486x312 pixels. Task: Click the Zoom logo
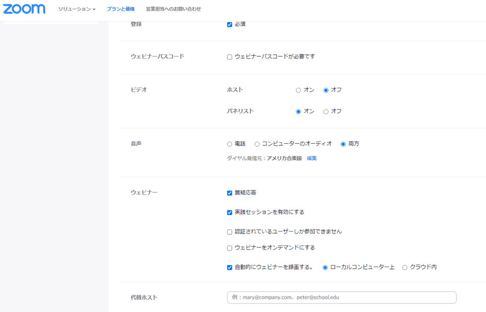(23, 9)
